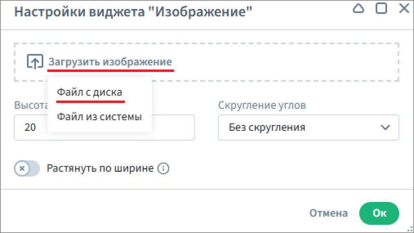Click the info icon beside "Растянуть по ширине"
The width and height of the screenshot is (414, 233).
click(163, 168)
